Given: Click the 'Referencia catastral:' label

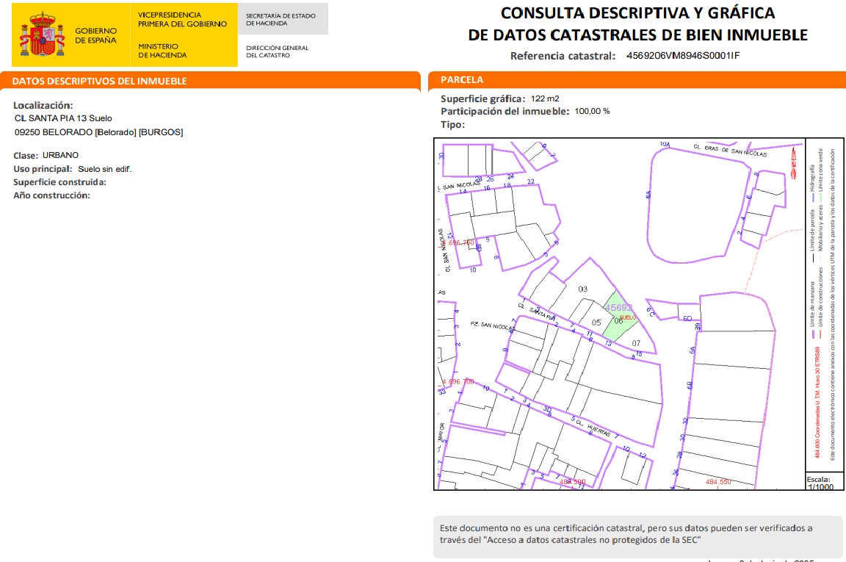Looking at the screenshot, I should (563, 56).
